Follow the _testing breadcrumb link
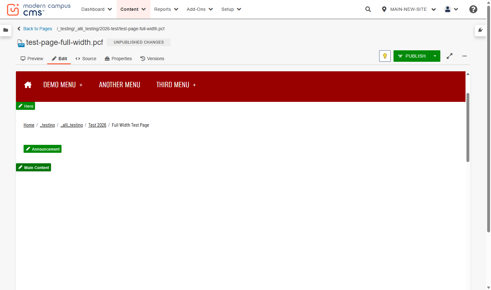 click(x=47, y=125)
